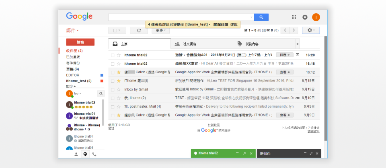Screen dimensions: 386x168
Task: Switch to the 社交網路 tab
Action: [x=202, y=44]
